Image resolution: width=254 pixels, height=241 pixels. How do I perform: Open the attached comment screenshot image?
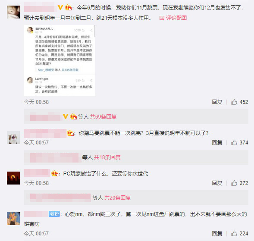pos(60,61)
